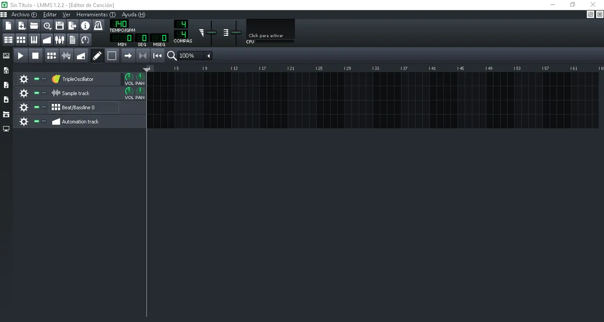Click the Sample track name button
The width and height of the screenshot is (604, 322).
84,93
